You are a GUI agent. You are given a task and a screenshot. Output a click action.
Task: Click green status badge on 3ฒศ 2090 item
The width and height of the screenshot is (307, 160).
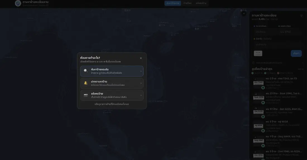click(263, 102)
